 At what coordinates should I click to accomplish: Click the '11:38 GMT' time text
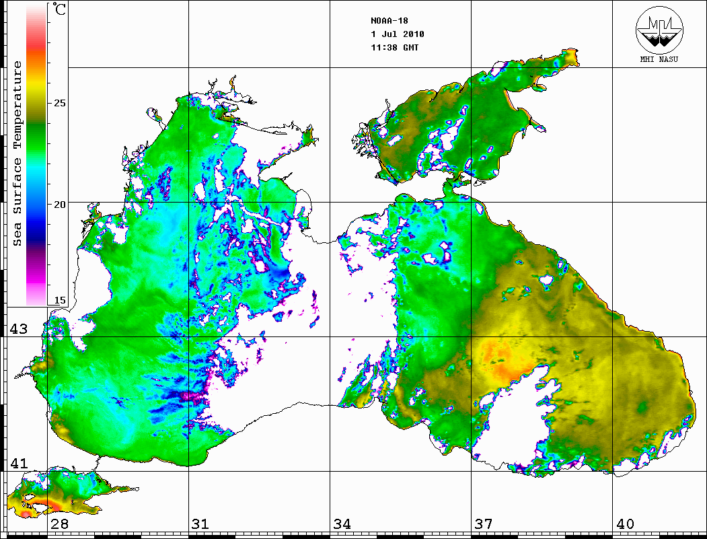(394, 47)
